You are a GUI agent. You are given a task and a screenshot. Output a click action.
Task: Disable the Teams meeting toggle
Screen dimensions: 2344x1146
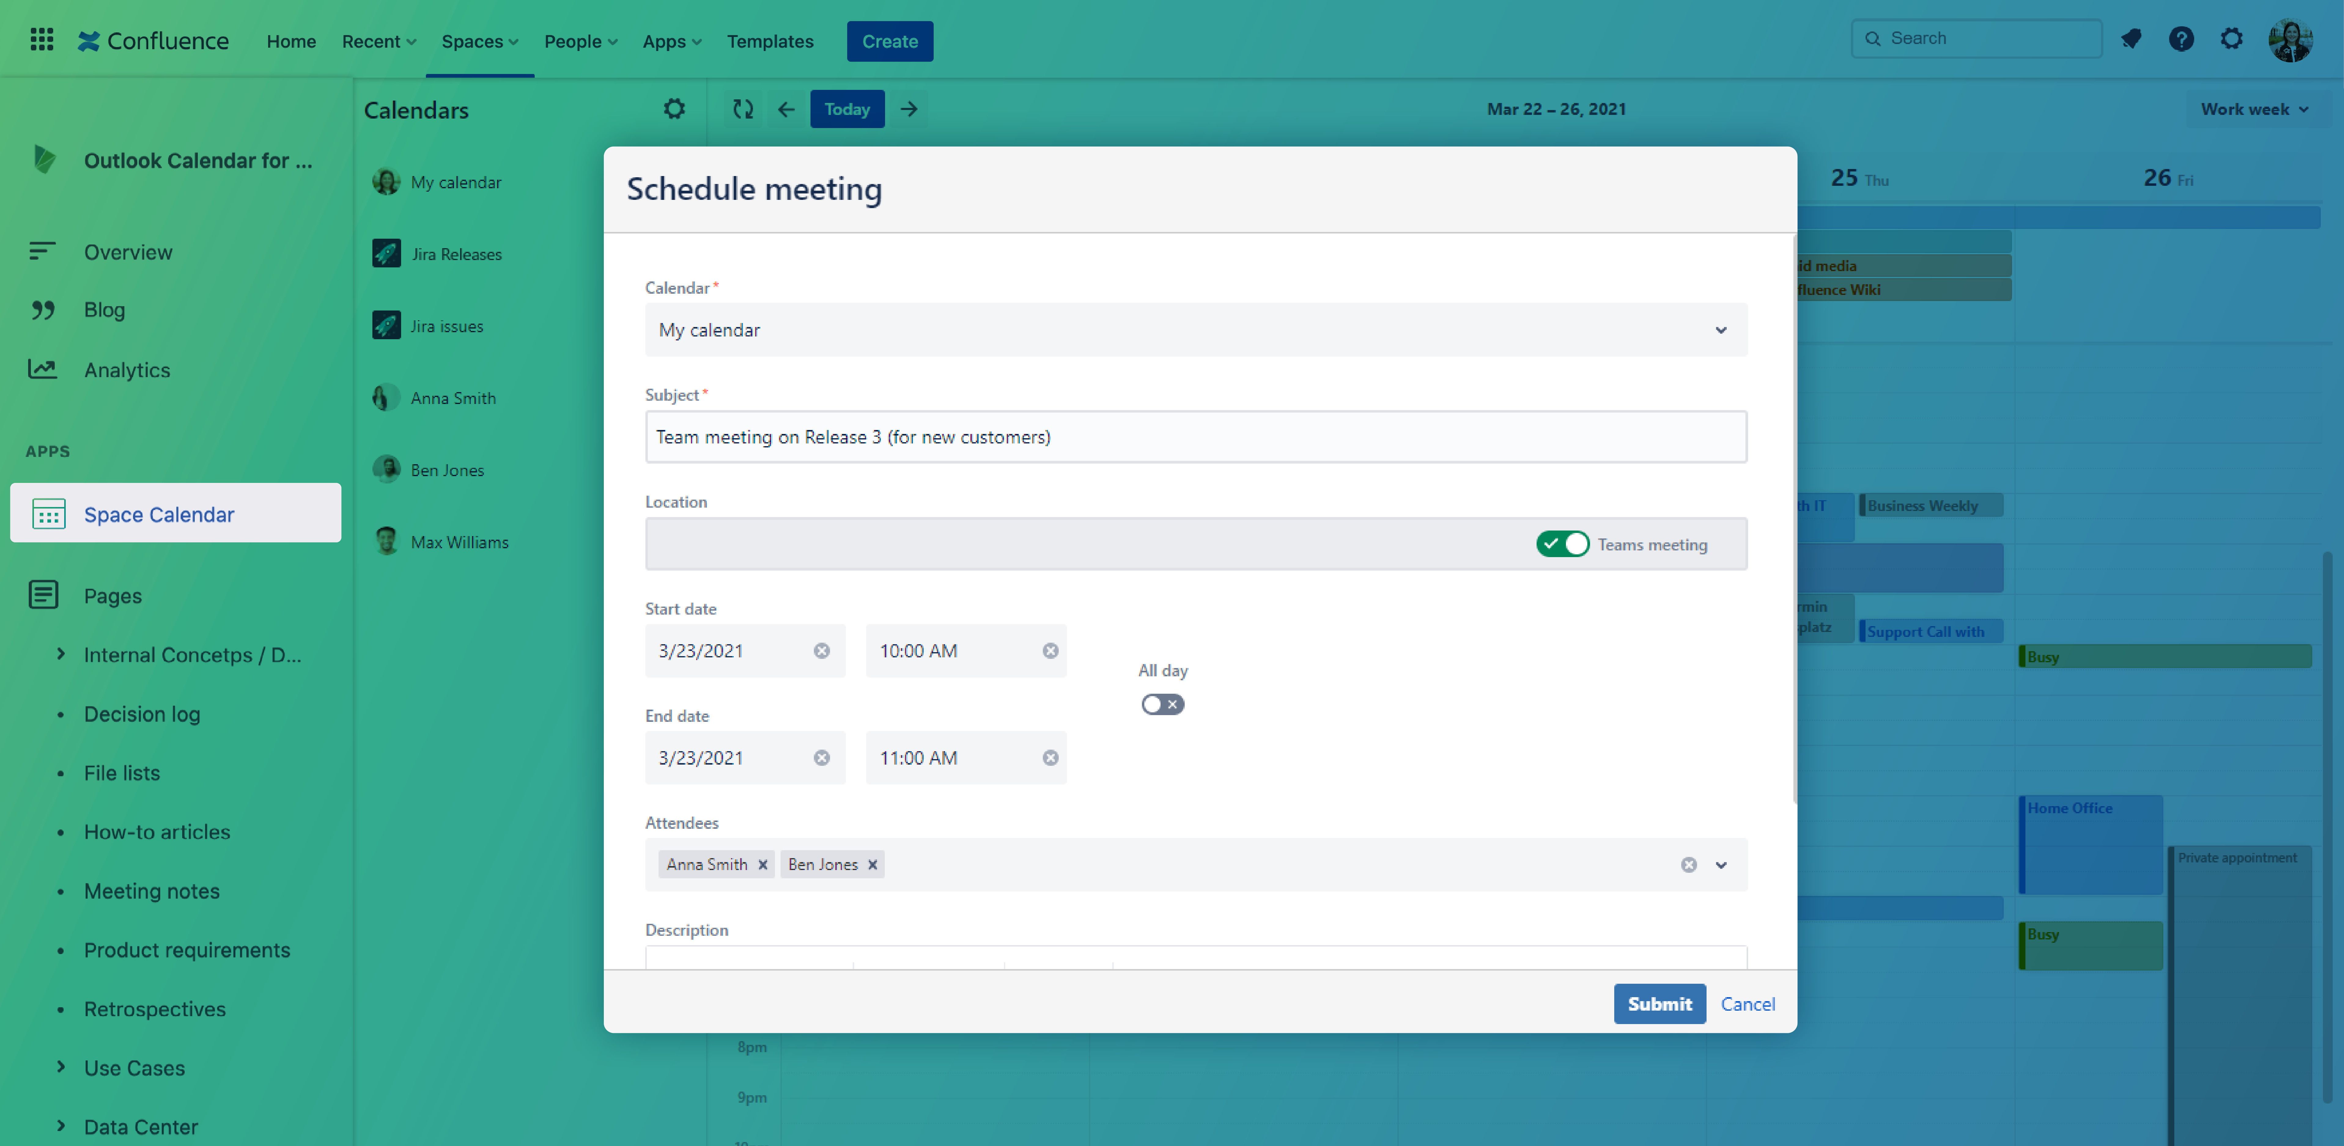point(1562,544)
